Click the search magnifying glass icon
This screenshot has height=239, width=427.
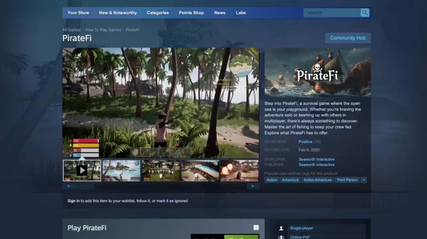pos(365,13)
